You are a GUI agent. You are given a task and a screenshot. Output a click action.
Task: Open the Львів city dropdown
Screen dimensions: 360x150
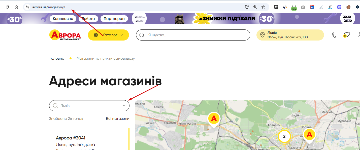click(x=89, y=106)
